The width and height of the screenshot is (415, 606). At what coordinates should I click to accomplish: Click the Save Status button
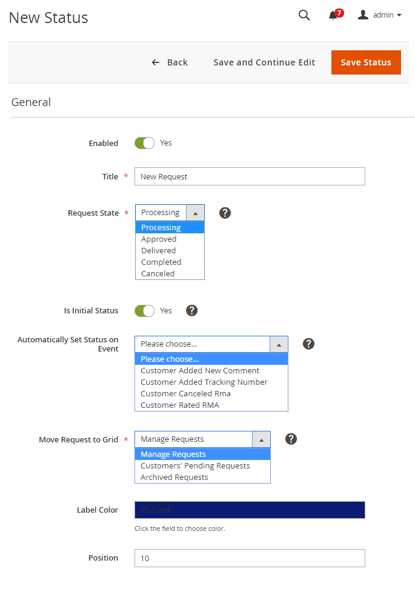point(366,62)
